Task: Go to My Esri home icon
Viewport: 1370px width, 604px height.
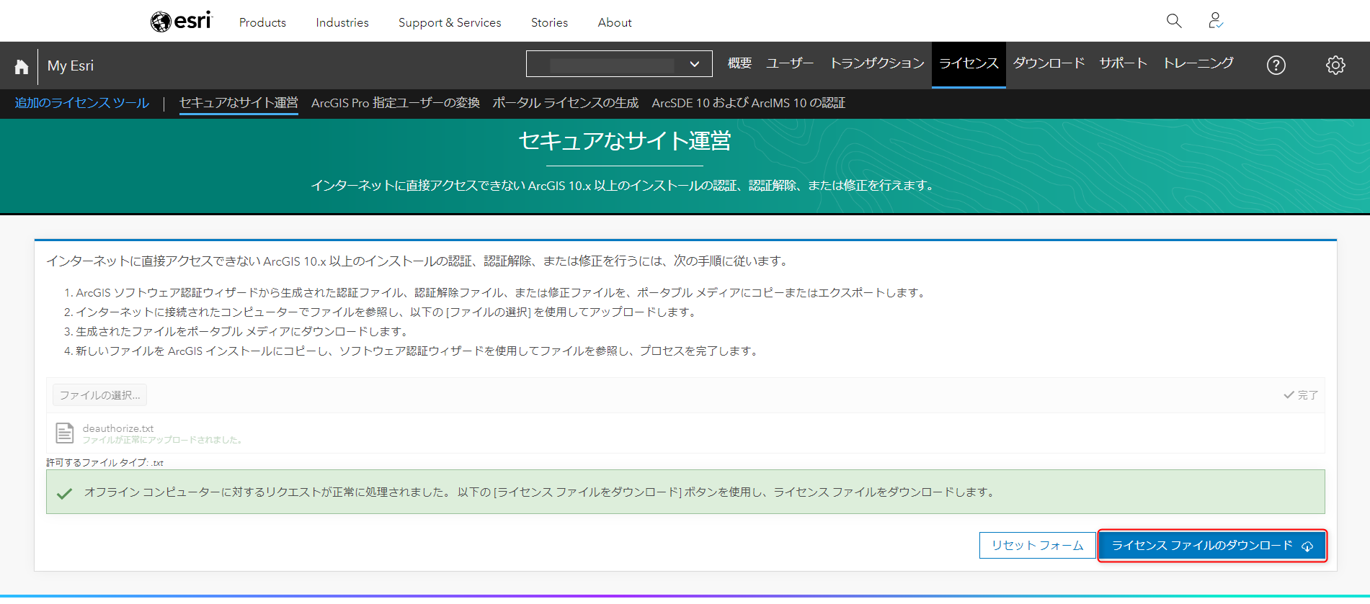Action: coord(22,66)
